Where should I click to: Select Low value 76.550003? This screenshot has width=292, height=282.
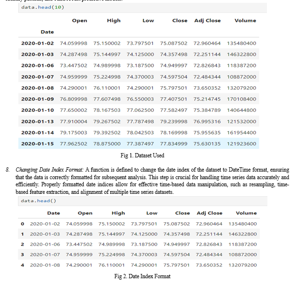140,99
